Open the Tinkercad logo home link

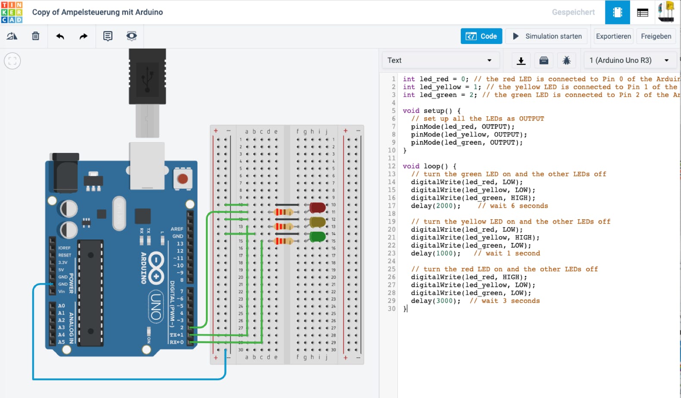12,12
